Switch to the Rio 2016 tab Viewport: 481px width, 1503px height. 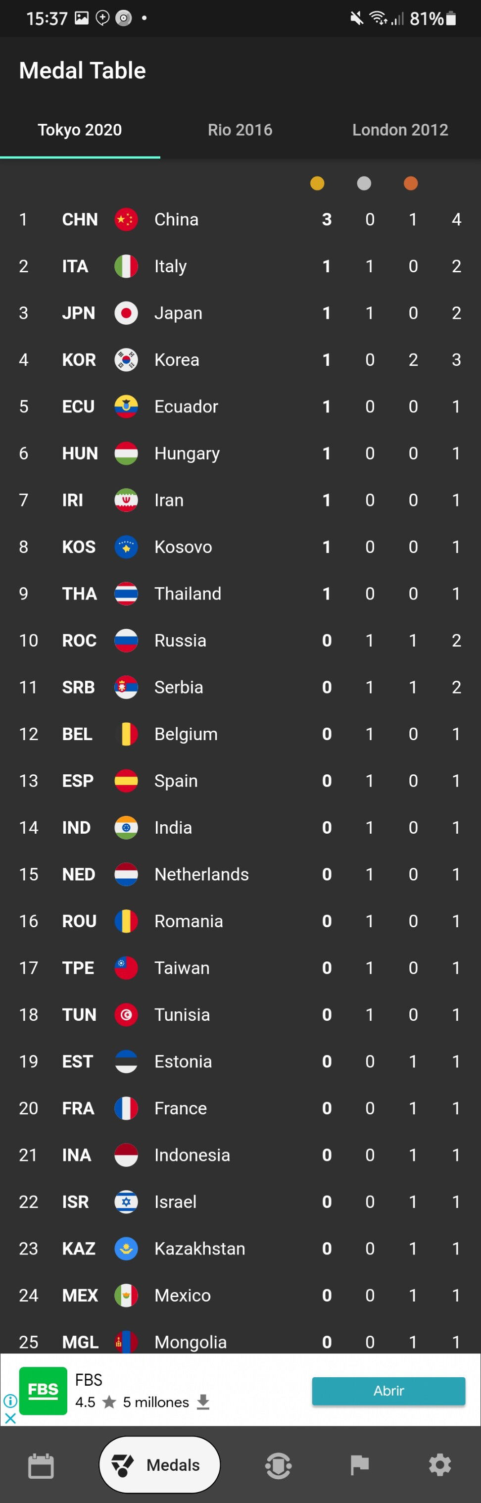click(x=240, y=130)
